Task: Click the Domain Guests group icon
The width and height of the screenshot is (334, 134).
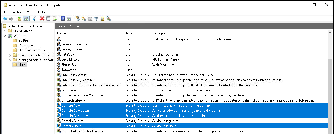Action: pyautogui.click(x=59, y=121)
